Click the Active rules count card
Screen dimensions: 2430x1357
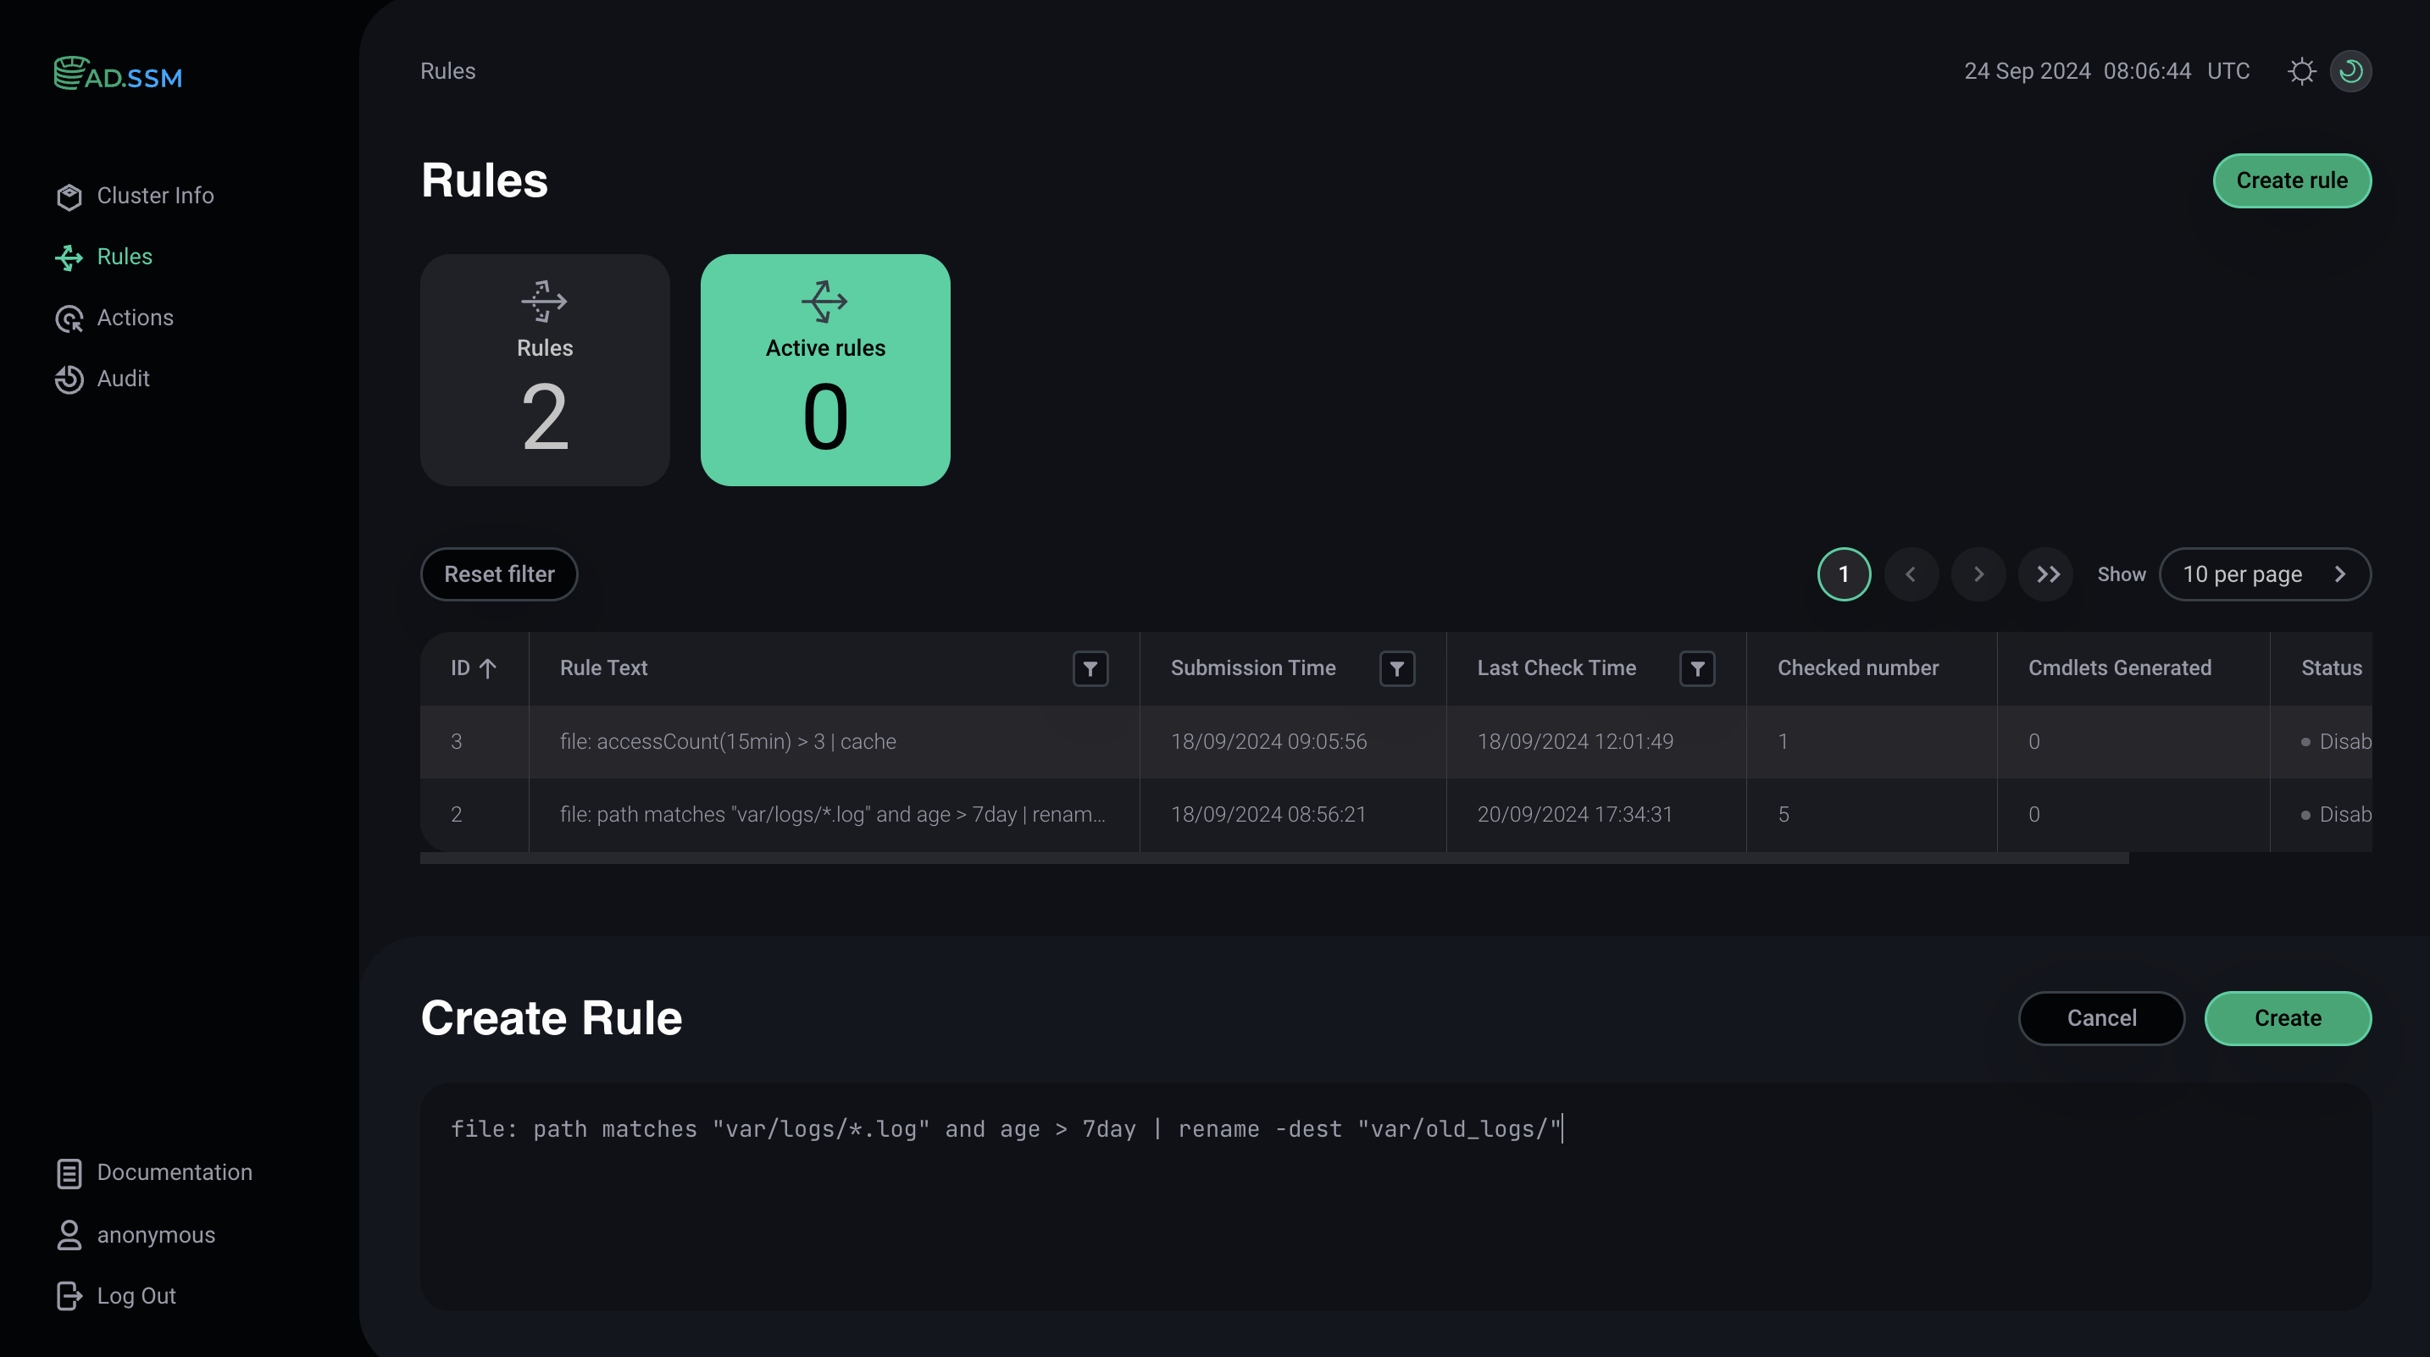[x=824, y=371]
